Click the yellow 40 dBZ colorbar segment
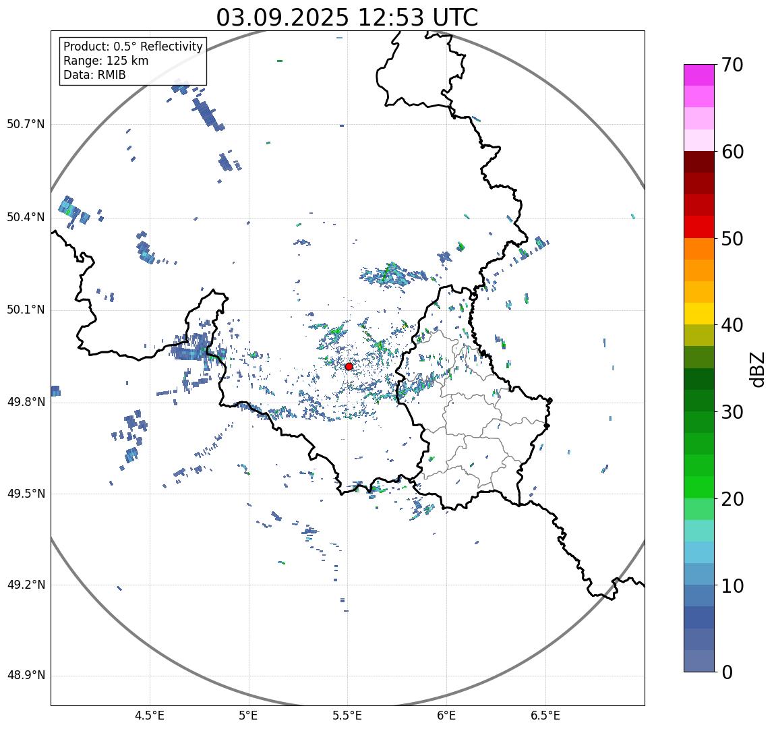Image resolution: width=774 pixels, height=729 pixels. [699, 314]
